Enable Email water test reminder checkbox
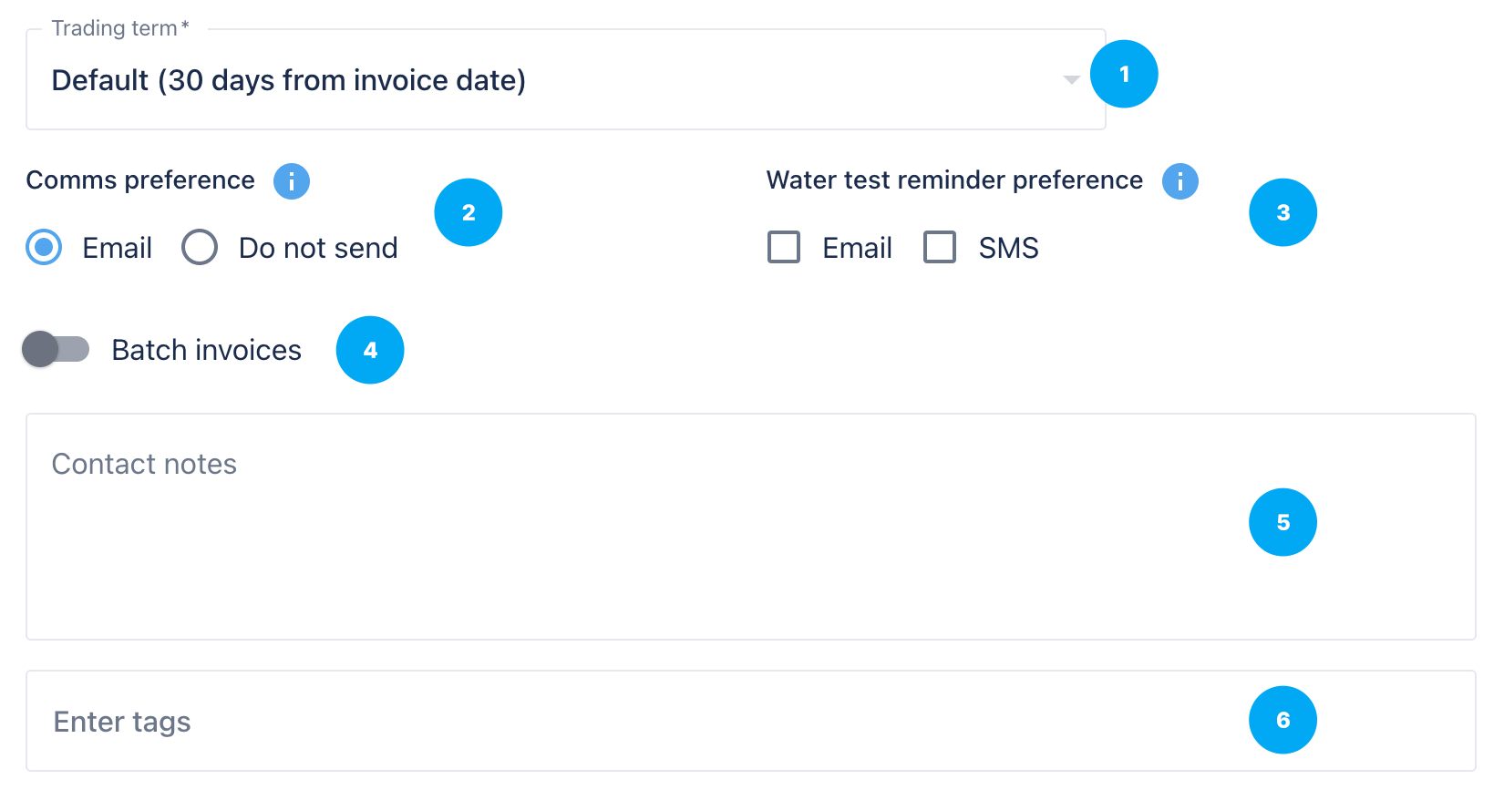 click(784, 247)
